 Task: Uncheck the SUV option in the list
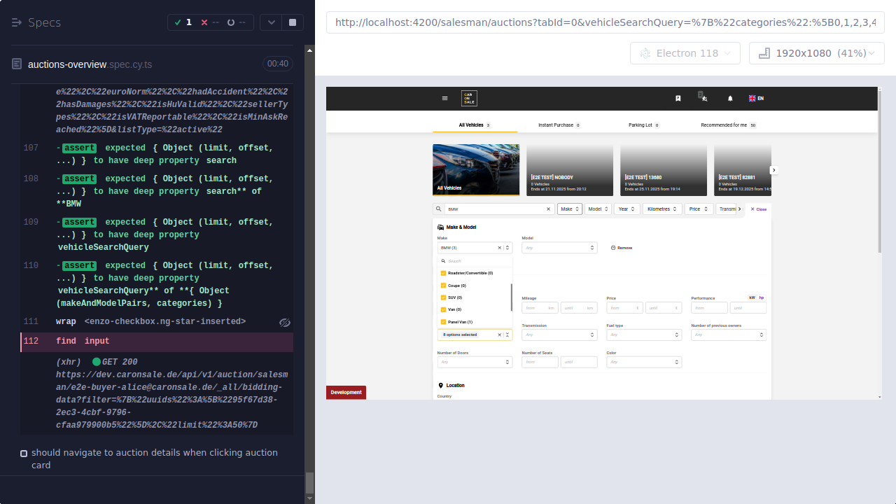tap(443, 297)
